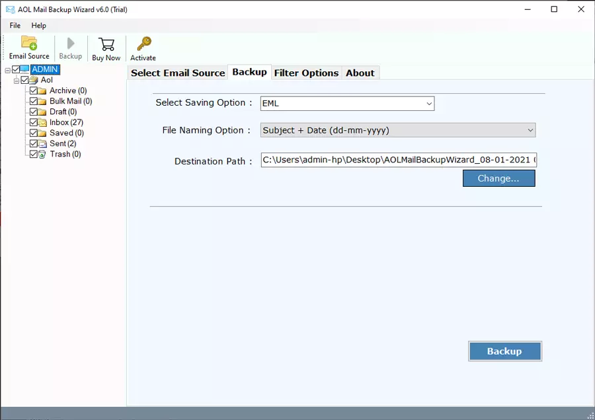The height and width of the screenshot is (420, 595).
Task: Click the Activate key icon
Action: 144,44
